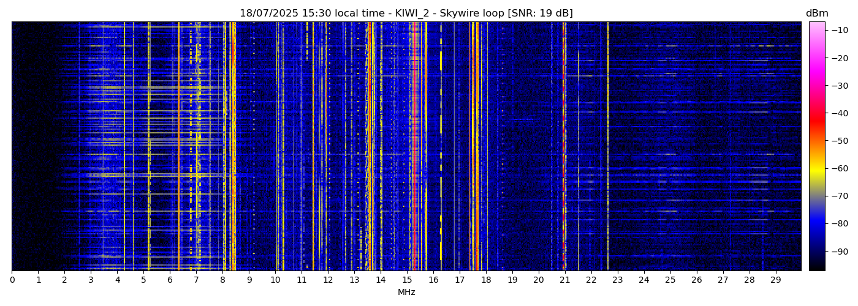
Task: Click the MHz x-axis label
Action: click(406, 293)
